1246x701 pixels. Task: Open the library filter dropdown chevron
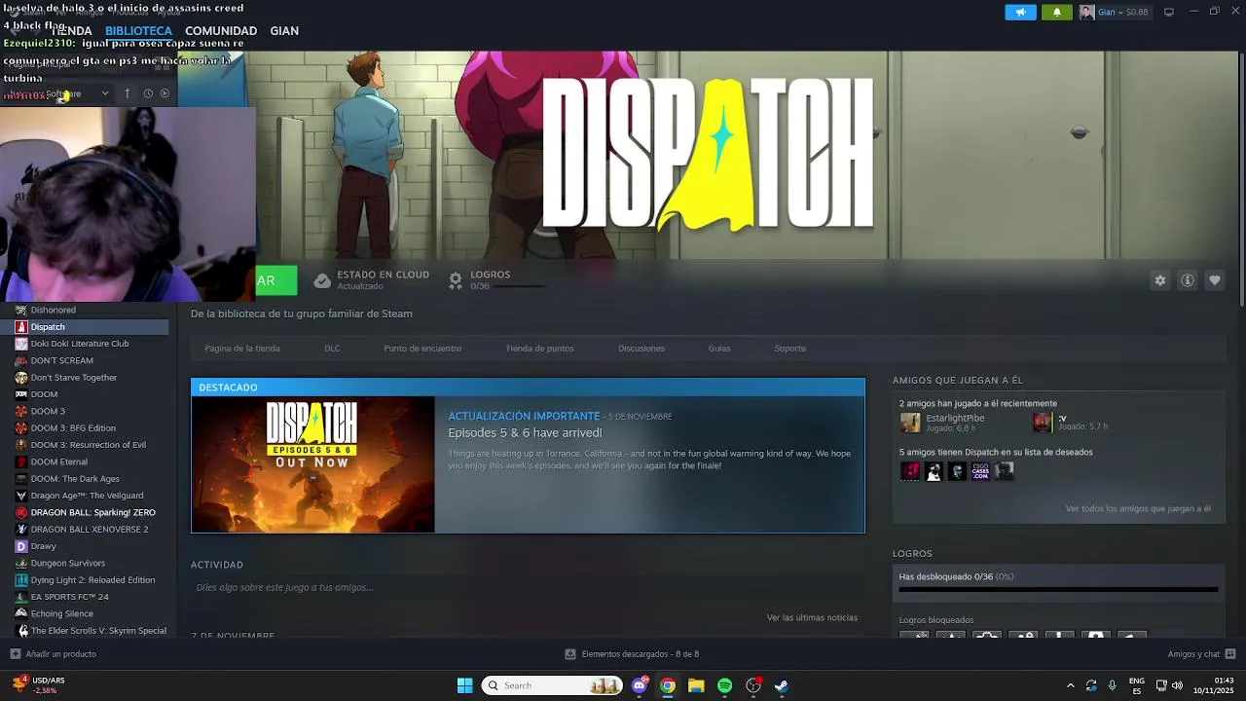click(x=105, y=93)
